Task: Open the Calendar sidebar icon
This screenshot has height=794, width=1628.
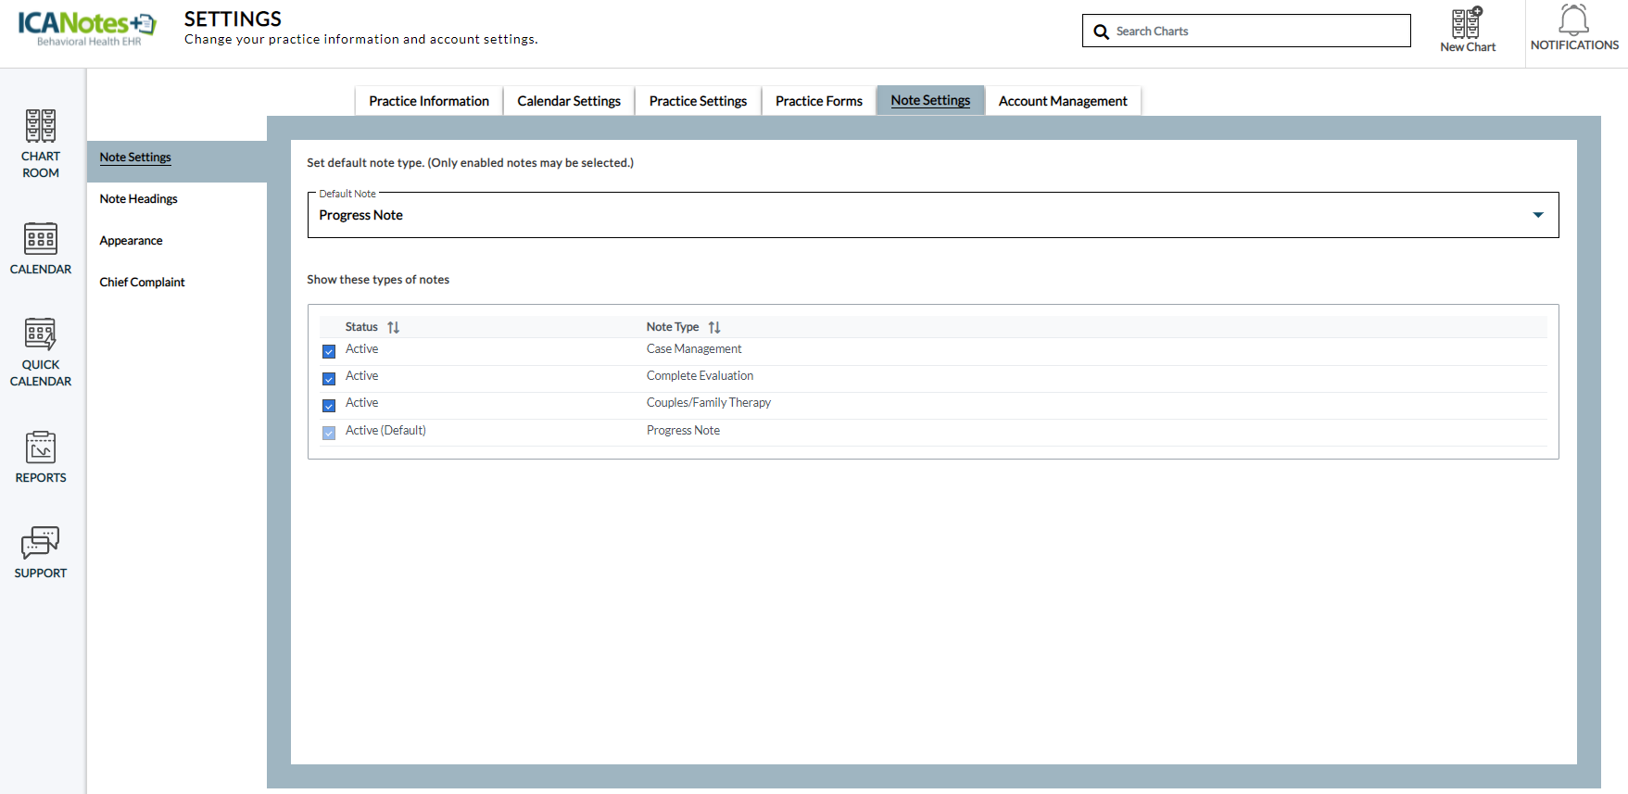Action: 41,239
